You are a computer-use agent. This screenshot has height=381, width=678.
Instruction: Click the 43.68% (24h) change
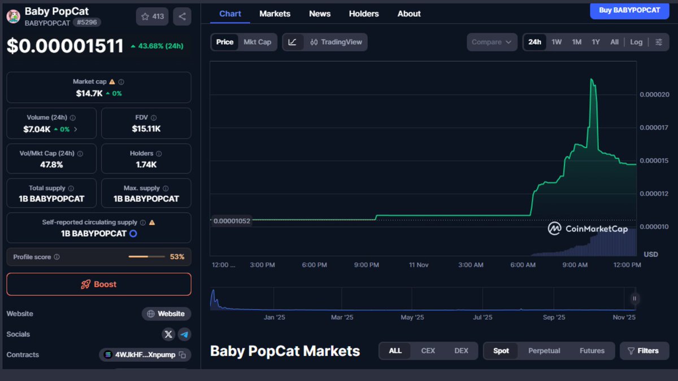click(x=157, y=46)
